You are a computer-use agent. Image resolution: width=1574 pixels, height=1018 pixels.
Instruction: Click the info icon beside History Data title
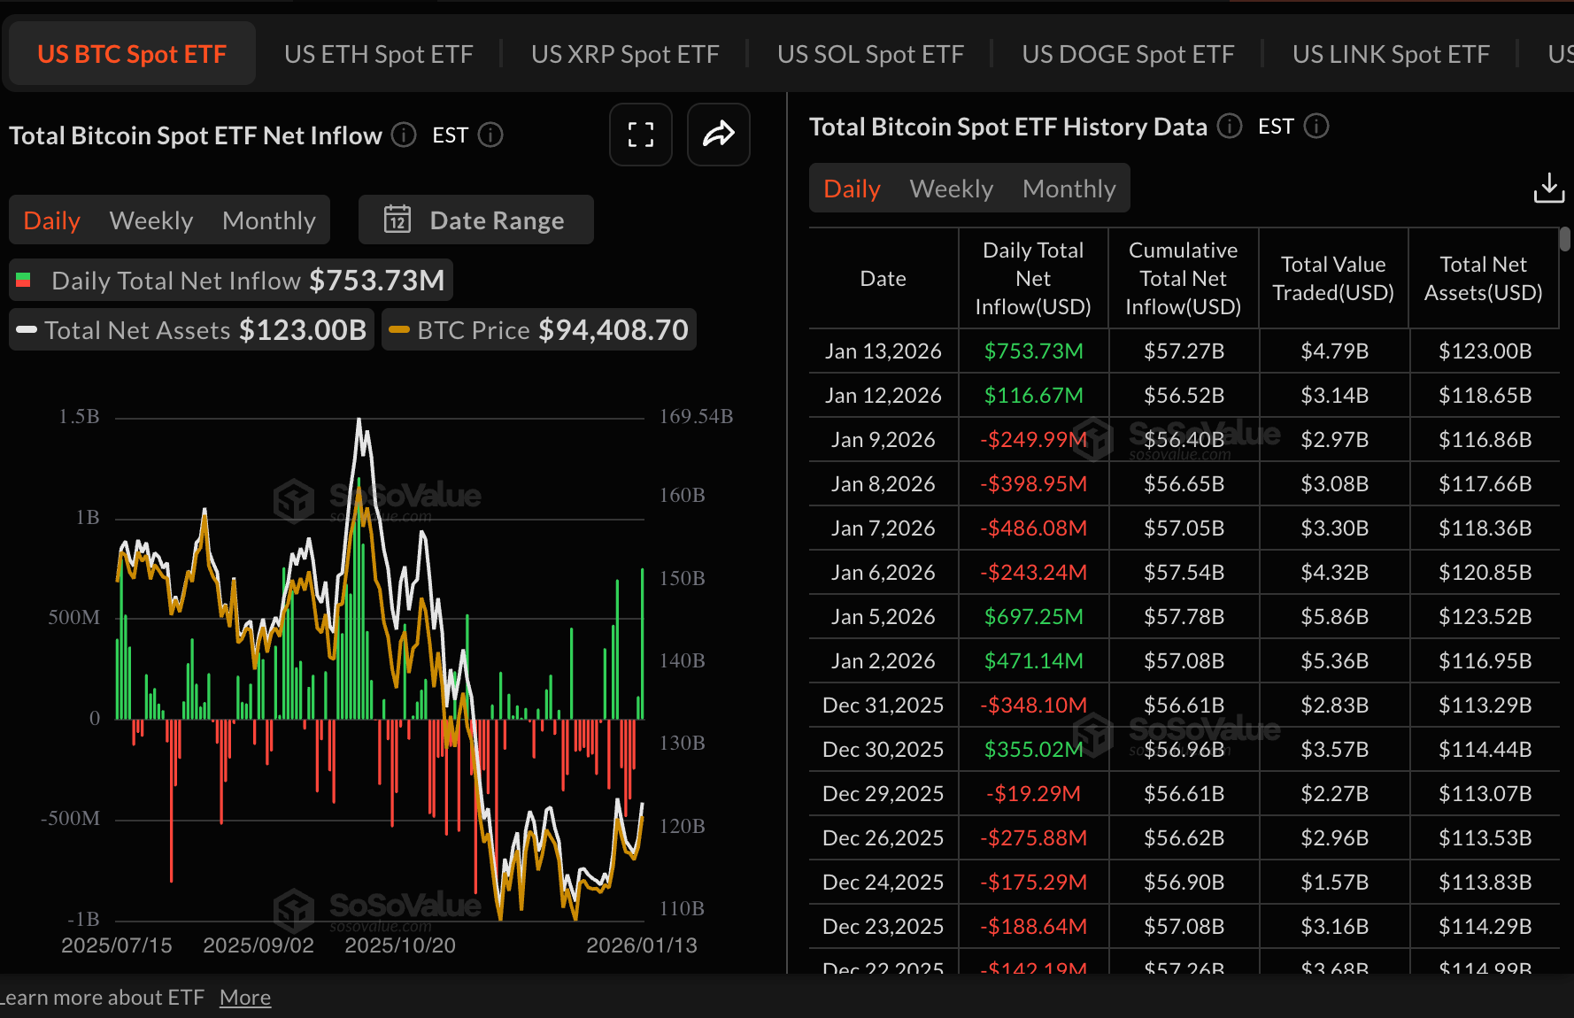1229,127
